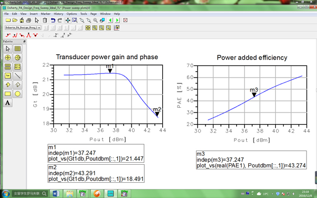Select the polar plot tool in palette

8,58
